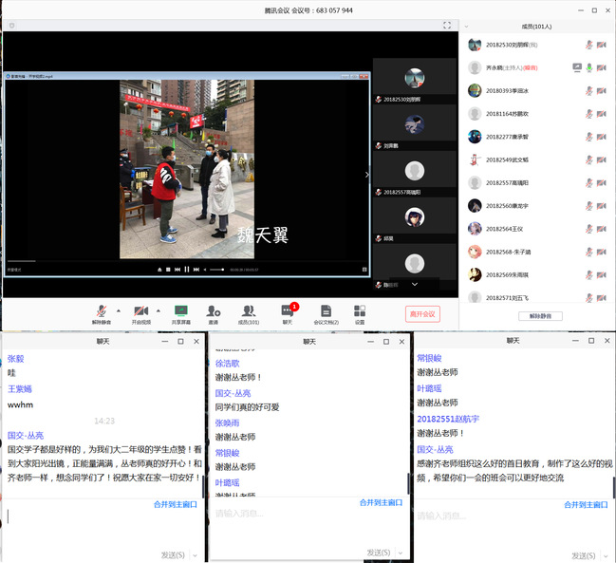Expand more participants chevron below video thumbnails
The width and height of the screenshot is (616, 563).
(x=414, y=284)
